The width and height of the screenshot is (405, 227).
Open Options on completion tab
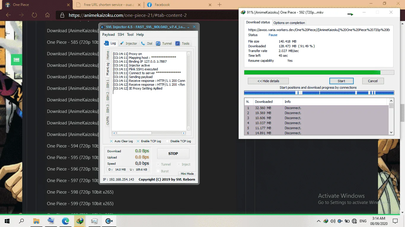(x=289, y=23)
